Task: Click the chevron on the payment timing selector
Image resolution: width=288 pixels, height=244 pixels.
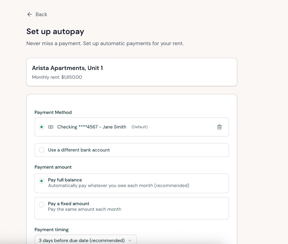Action: [x=130, y=240]
